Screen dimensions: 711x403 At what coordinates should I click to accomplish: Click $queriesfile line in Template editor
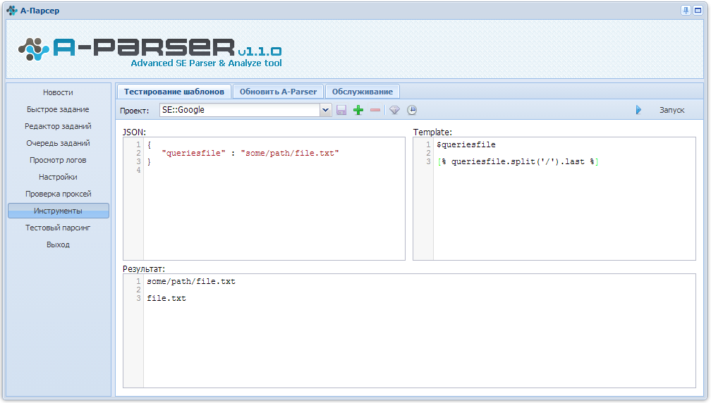tap(466, 144)
